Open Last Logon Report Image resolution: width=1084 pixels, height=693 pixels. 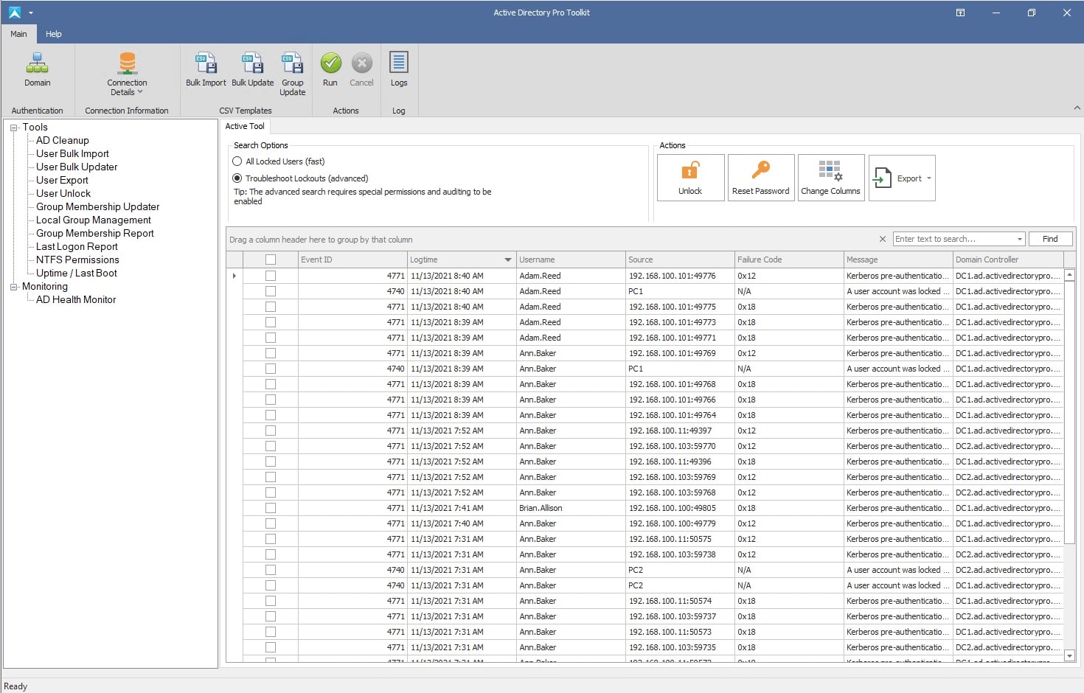point(77,246)
